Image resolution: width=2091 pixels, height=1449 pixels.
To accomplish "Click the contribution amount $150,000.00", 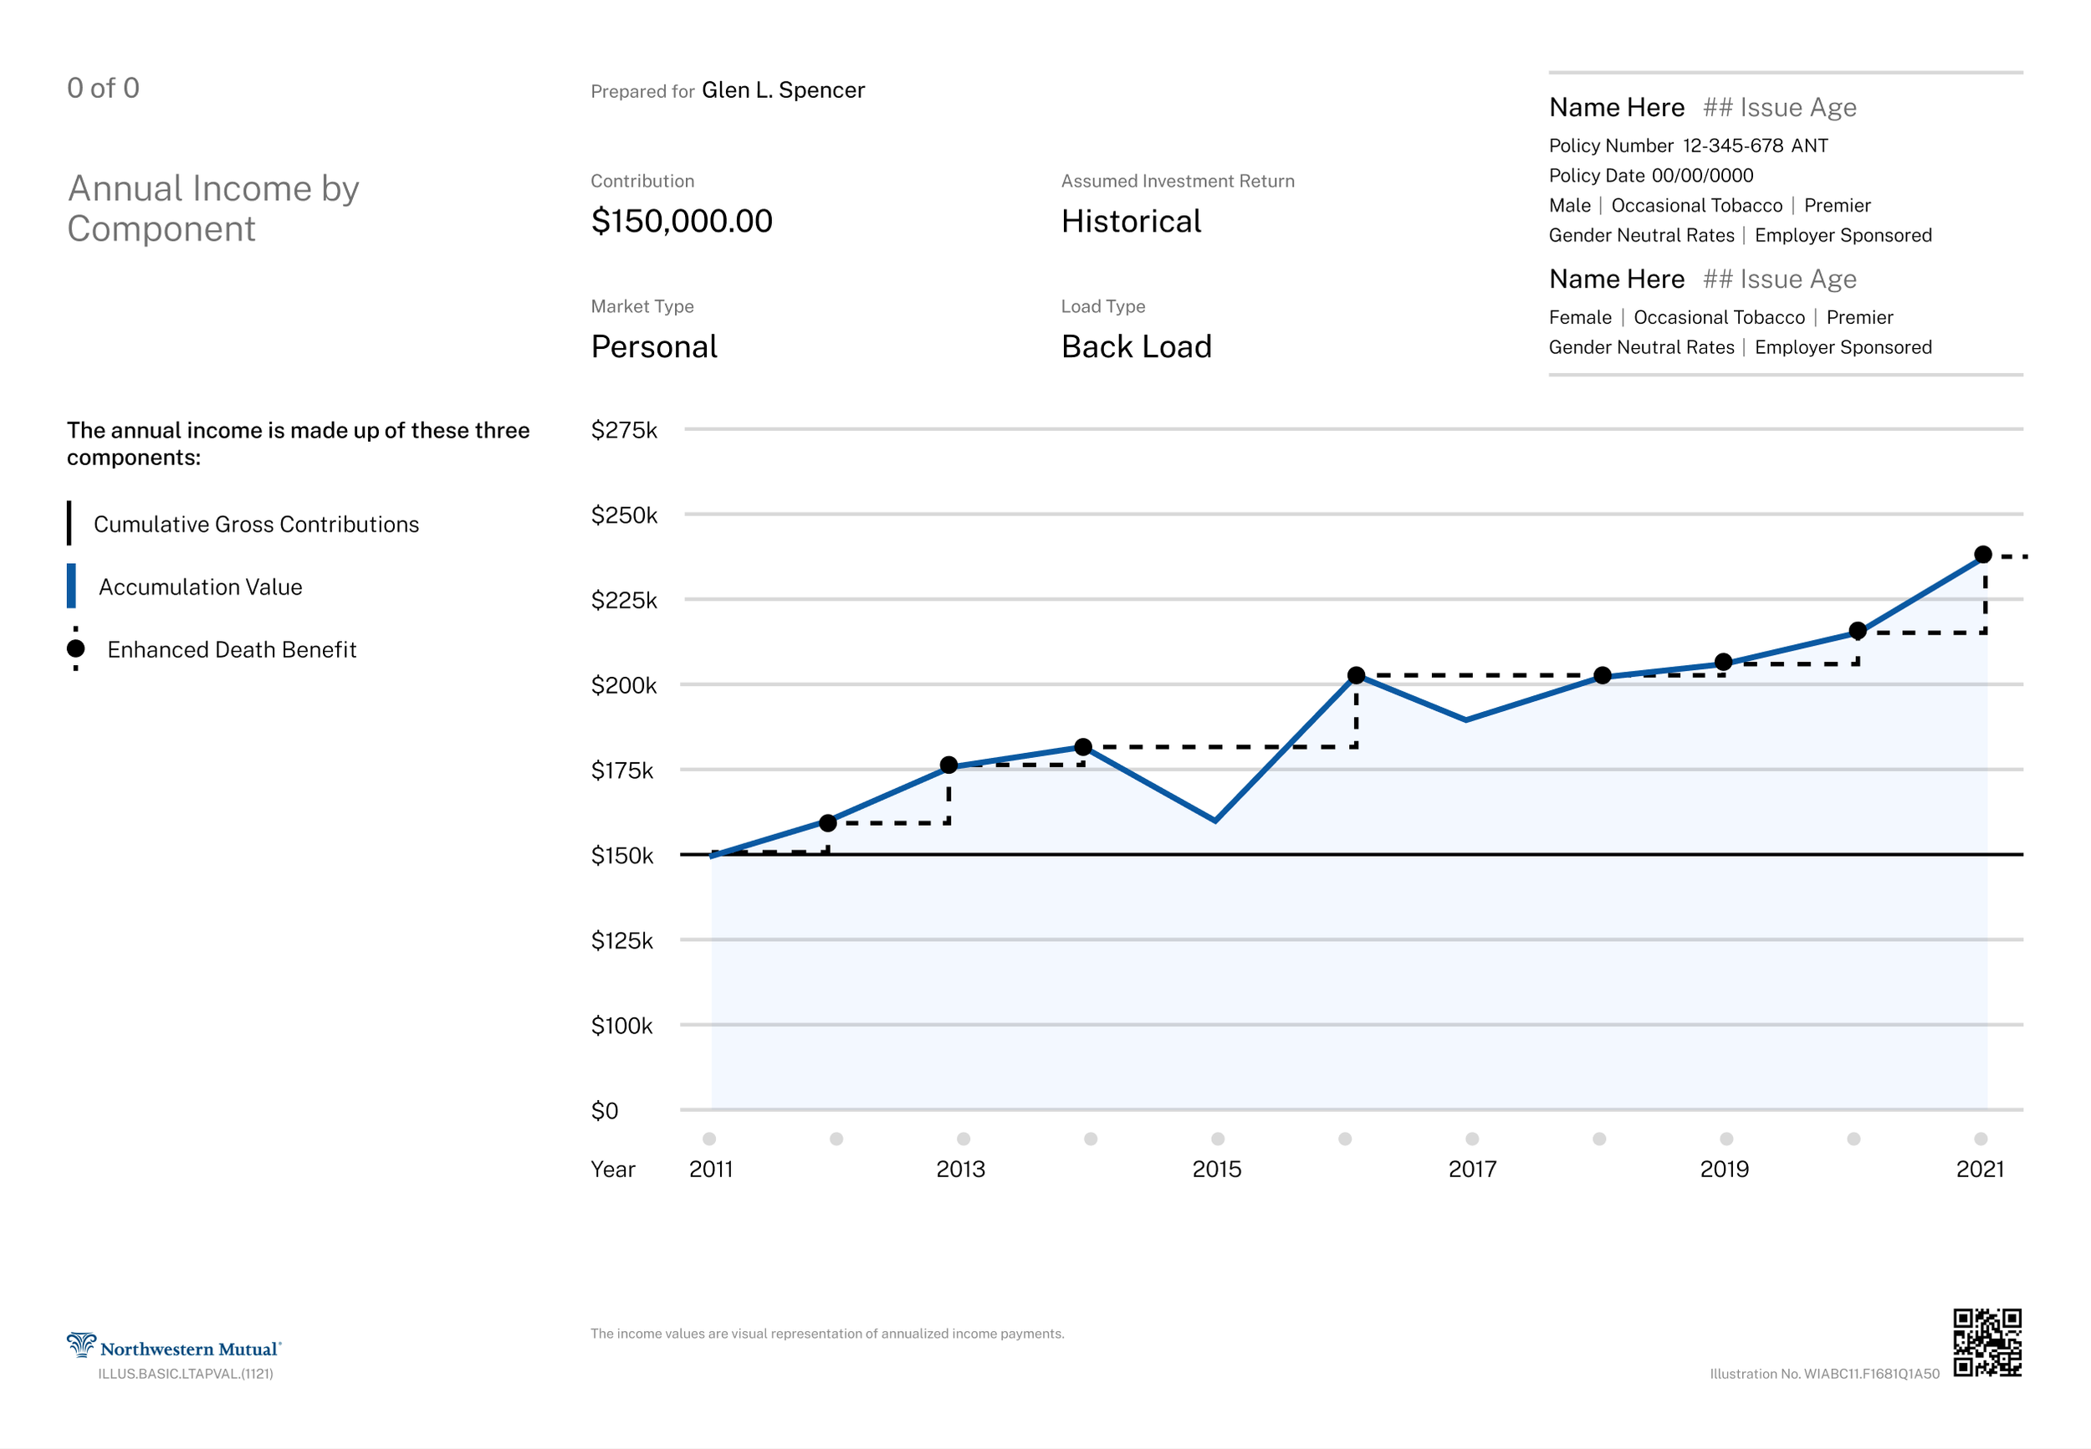I will click(682, 221).
